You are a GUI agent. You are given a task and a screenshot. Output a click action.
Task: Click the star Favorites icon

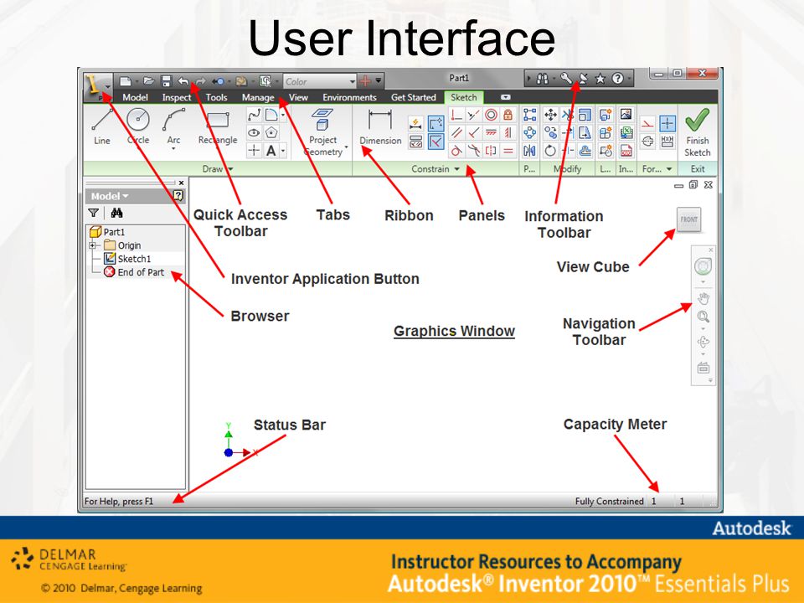pyautogui.click(x=600, y=79)
